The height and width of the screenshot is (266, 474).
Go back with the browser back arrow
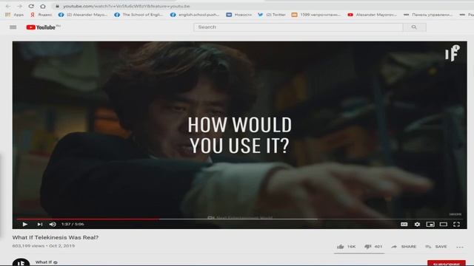point(8,6)
